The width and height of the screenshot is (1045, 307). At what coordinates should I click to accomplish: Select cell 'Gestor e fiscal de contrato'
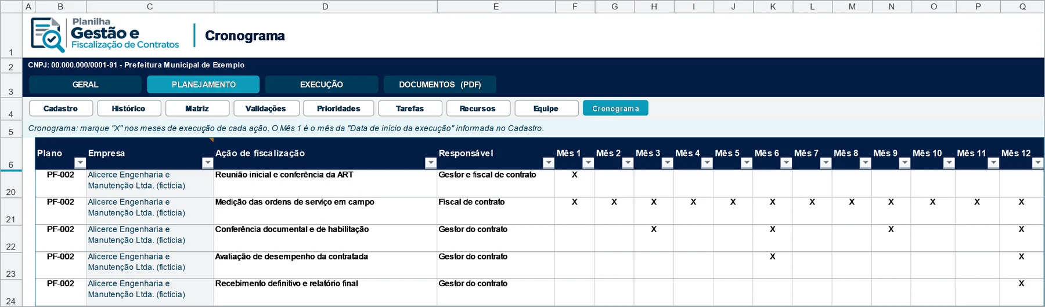tap(496, 183)
